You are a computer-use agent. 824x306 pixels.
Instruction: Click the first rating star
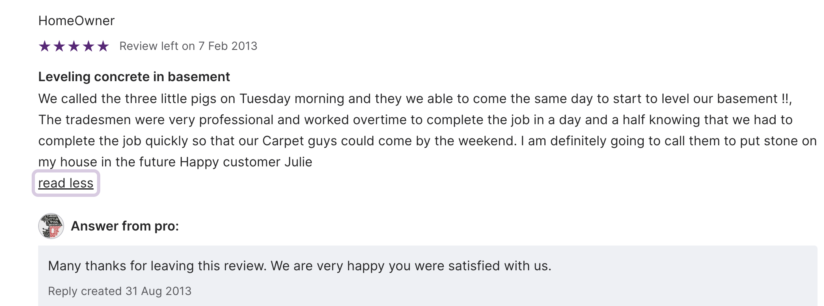(x=44, y=46)
